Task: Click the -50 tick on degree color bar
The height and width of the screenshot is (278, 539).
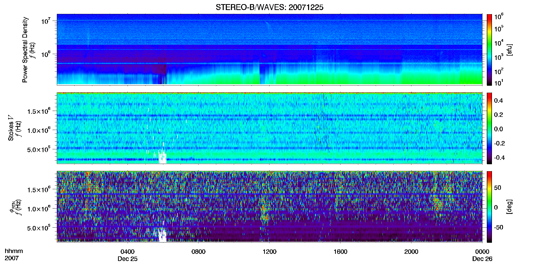Action: pos(499,227)
